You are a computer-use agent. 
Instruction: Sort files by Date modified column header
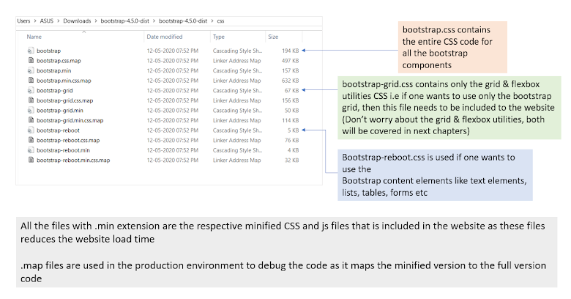[165, 37]
